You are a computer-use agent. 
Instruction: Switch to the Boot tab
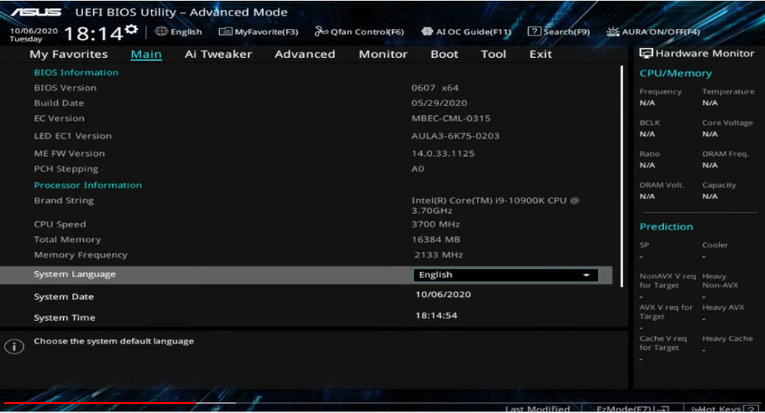[x=444, y=54]
